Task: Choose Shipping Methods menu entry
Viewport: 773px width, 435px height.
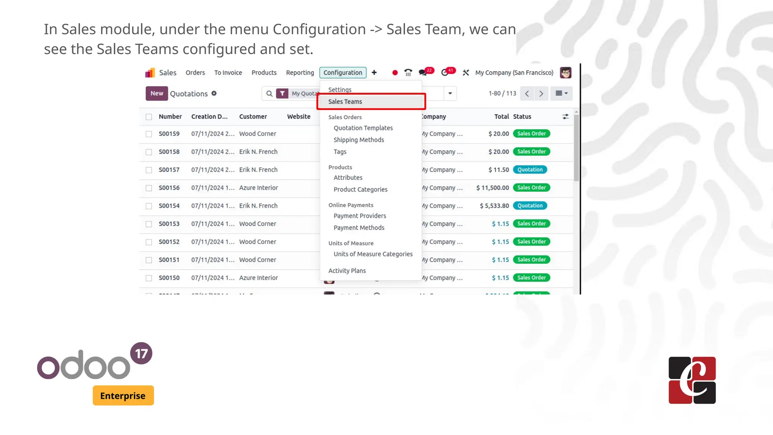Action: [359, 140]
